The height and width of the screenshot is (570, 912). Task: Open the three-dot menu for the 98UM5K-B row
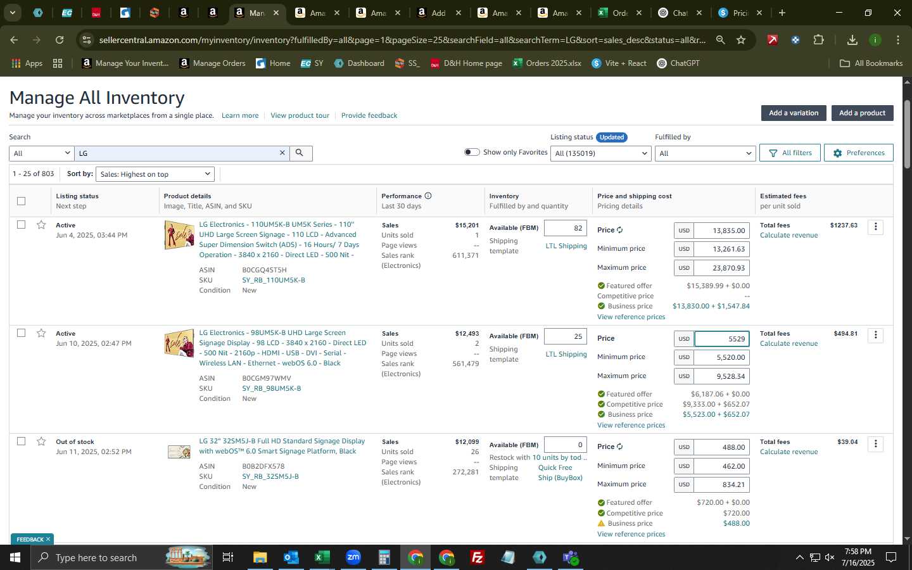pyautogui.click(x=875, y=335)
